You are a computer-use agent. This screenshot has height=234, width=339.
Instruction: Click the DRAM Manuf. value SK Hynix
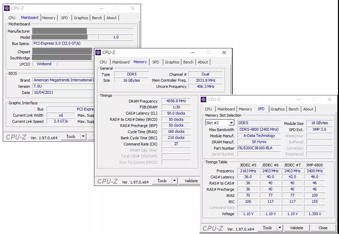(259, 142)
